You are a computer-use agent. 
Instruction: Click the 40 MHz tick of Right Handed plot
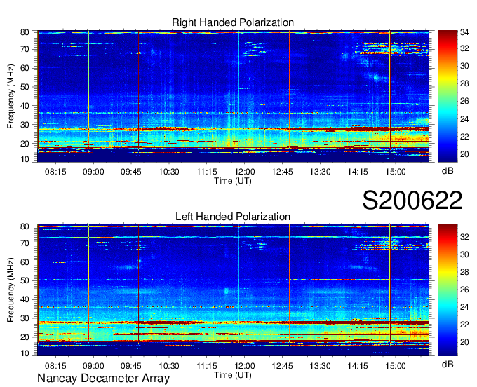point(25,106)
